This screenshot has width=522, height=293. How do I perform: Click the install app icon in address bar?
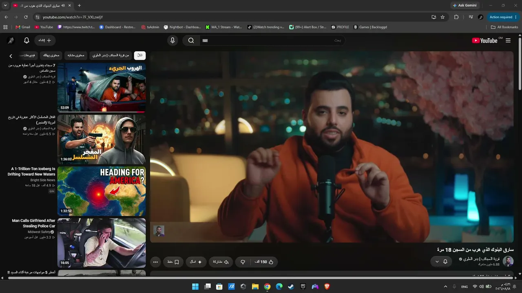point(434,17)
